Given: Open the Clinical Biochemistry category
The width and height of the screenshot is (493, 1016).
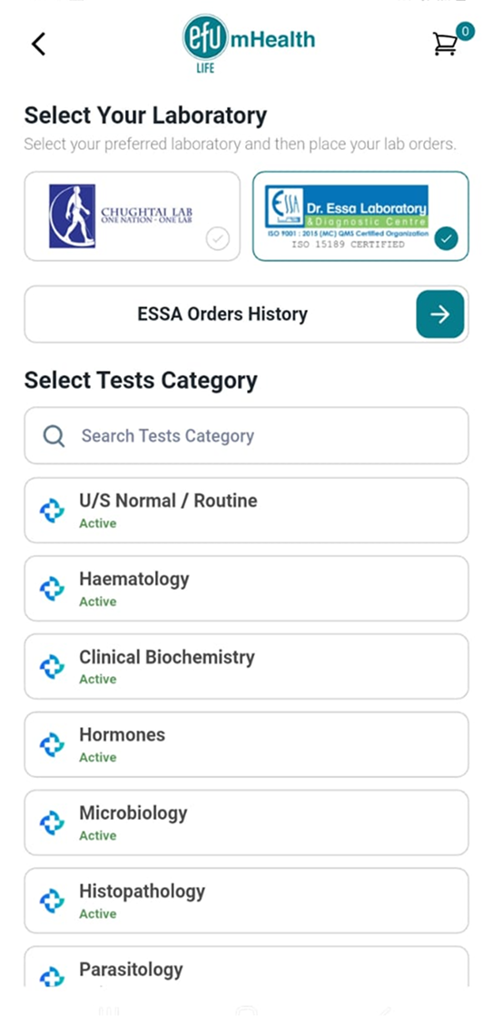Looking at the screenshot, I should [x=247, y=667].
